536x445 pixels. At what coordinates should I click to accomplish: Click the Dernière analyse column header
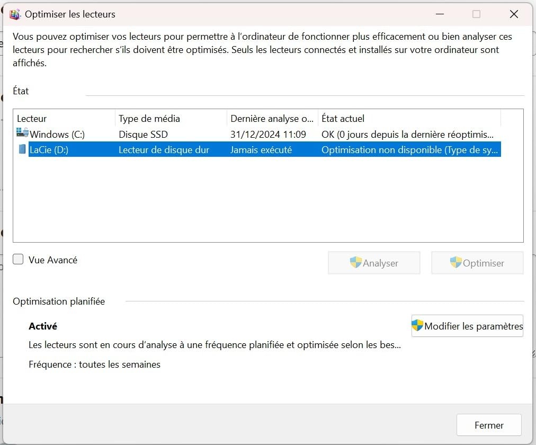pos(272,119)
